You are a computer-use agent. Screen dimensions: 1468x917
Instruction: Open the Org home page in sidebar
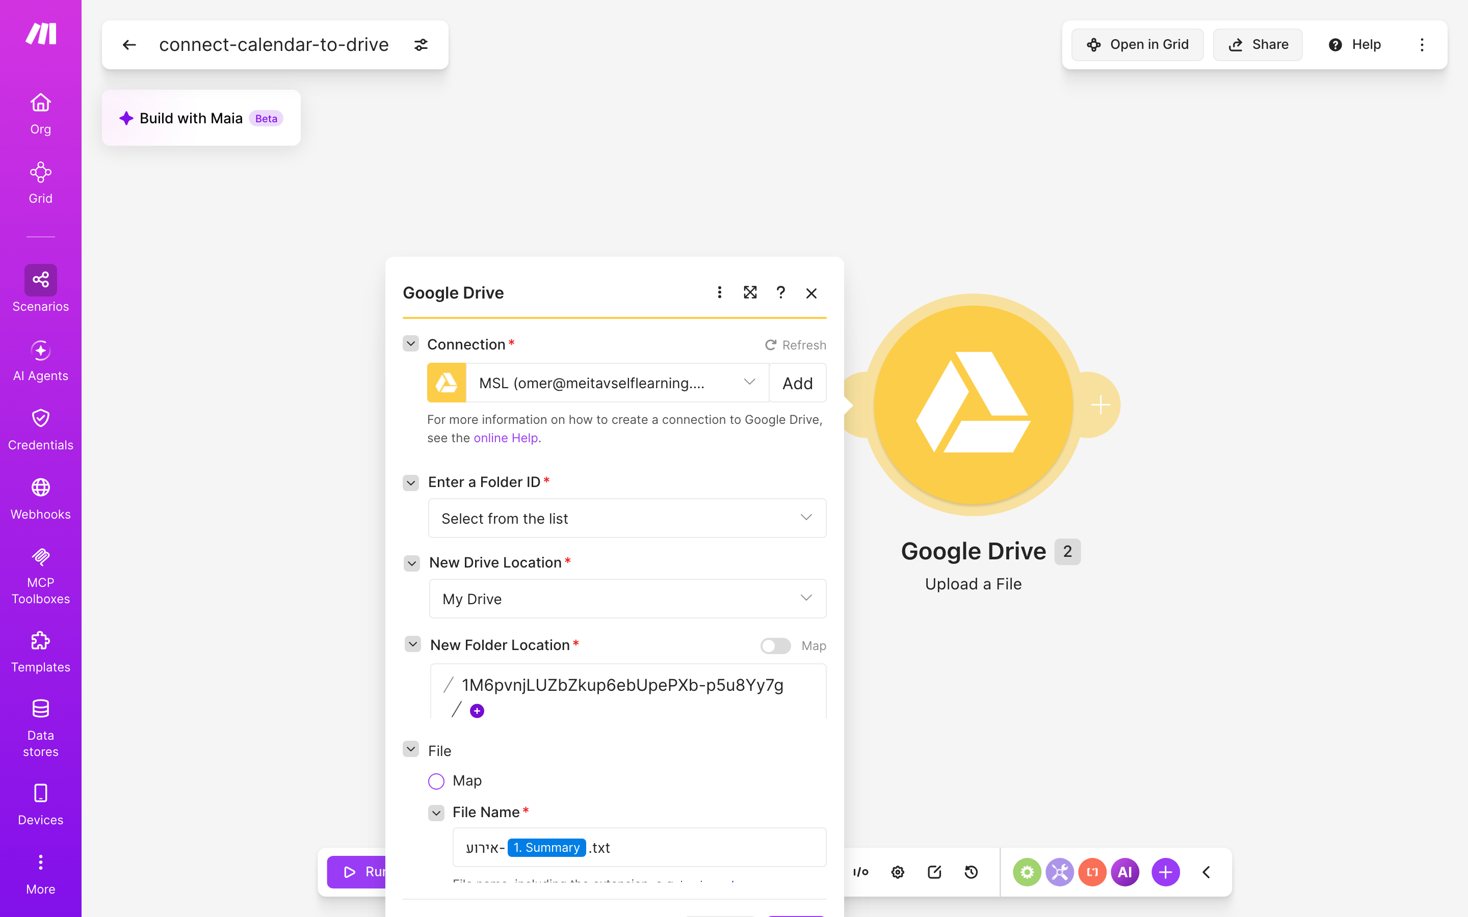tap(41, 114)
